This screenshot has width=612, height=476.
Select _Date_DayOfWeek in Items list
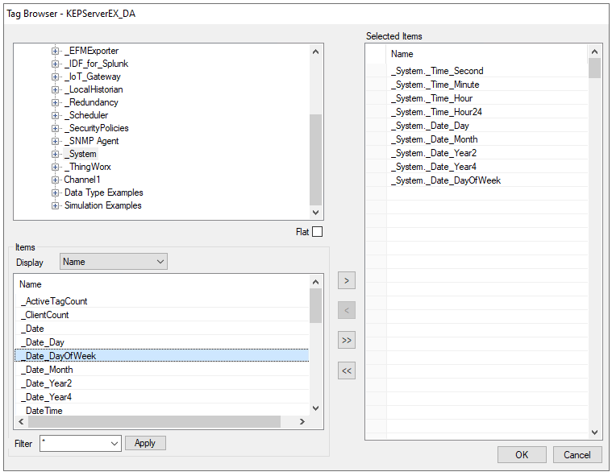coord(162,356)
